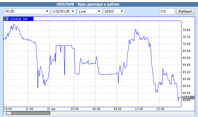The width and height of the screenshot is (198, 117).
Task: Expand the USDRUB pair selector
Action: [63, 11]
